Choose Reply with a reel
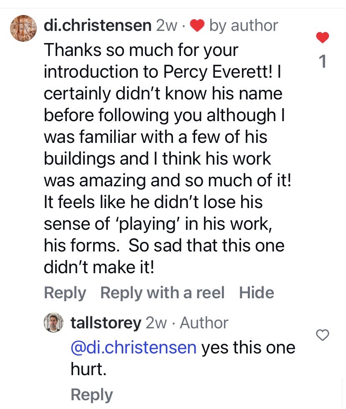This screenshot has height=409, width=346. pyautogui.click(x=162, y=293)
